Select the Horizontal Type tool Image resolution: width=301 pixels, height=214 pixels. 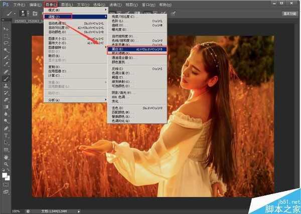(7, 135)
